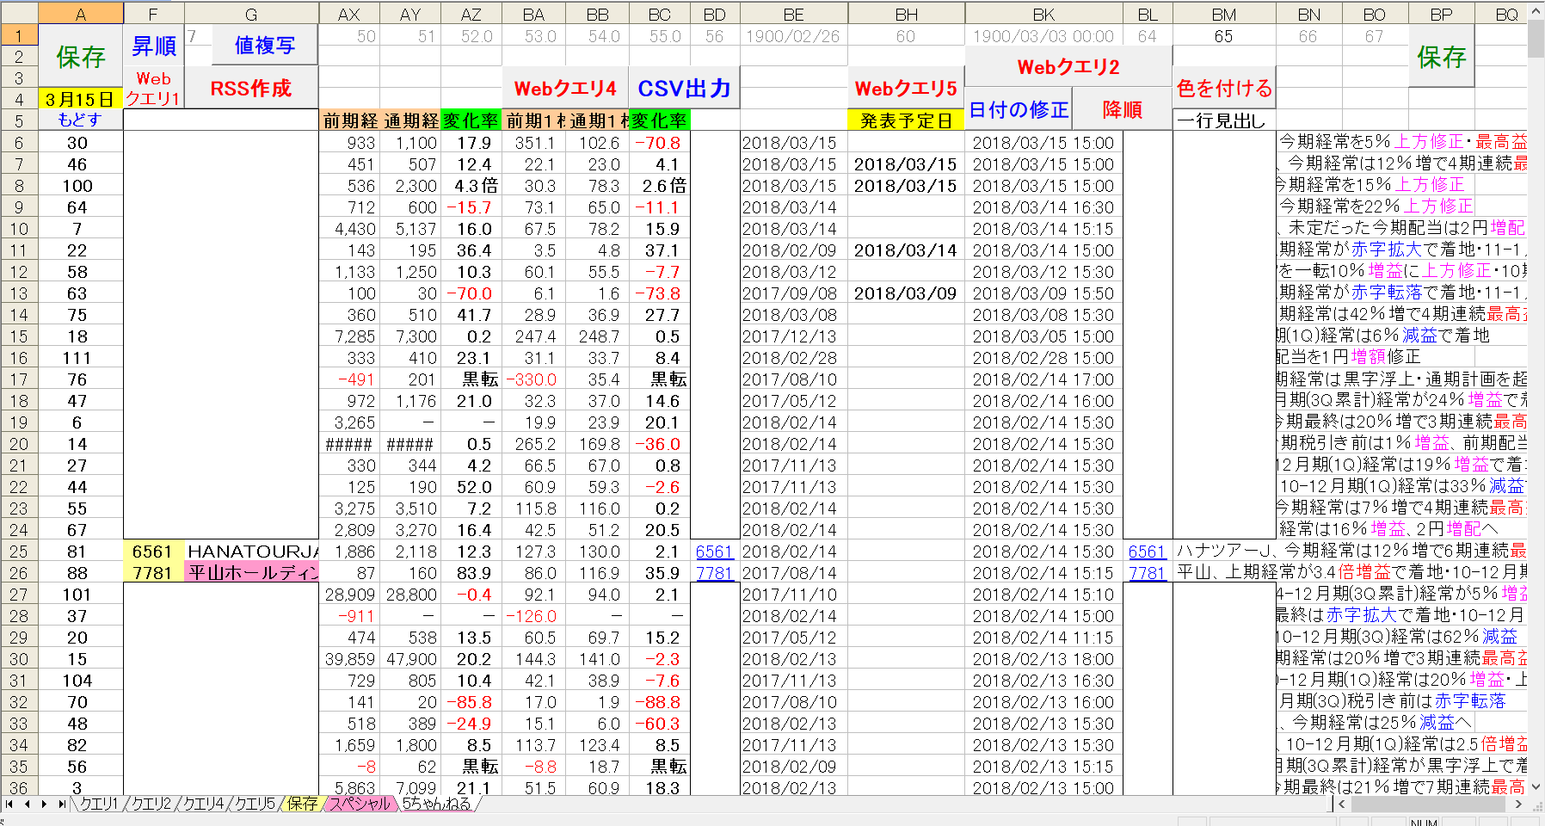1545x826 pixels.
Task: Select row header 25
Action: [x=19, y=552]
